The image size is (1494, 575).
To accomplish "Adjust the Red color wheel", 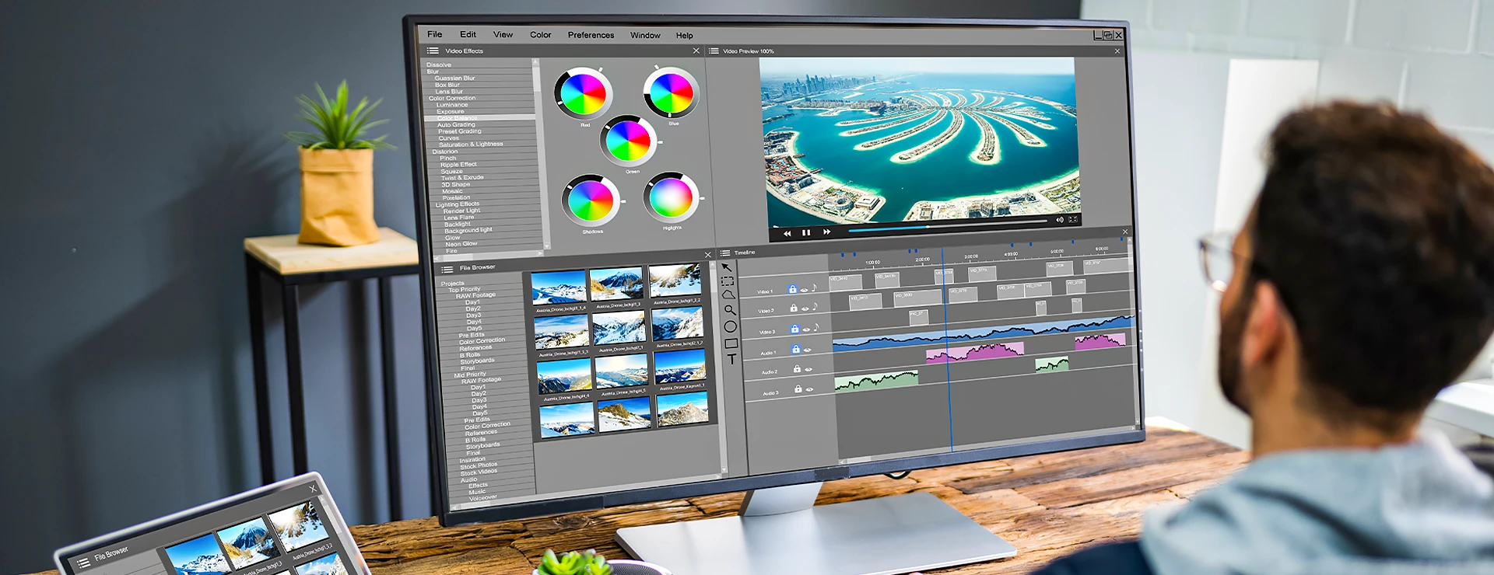I will pyautogui.click(x=583, y=93).
